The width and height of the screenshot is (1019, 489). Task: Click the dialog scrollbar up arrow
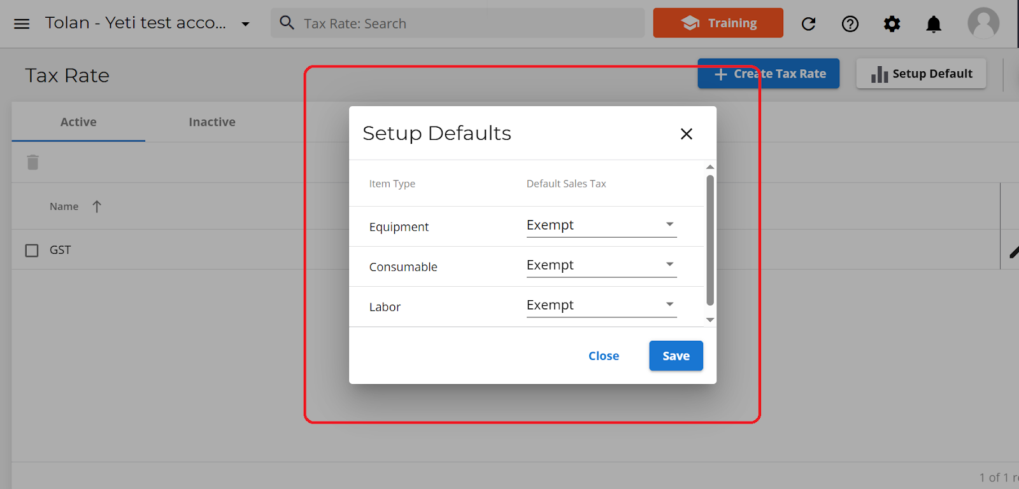(x=710, y=167)
